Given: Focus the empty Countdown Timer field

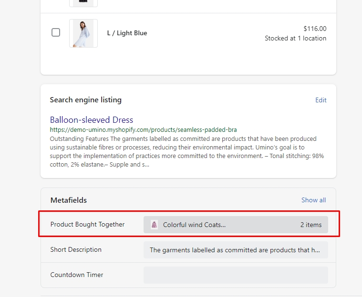Looking at the screenshot, I should point(235,275).
